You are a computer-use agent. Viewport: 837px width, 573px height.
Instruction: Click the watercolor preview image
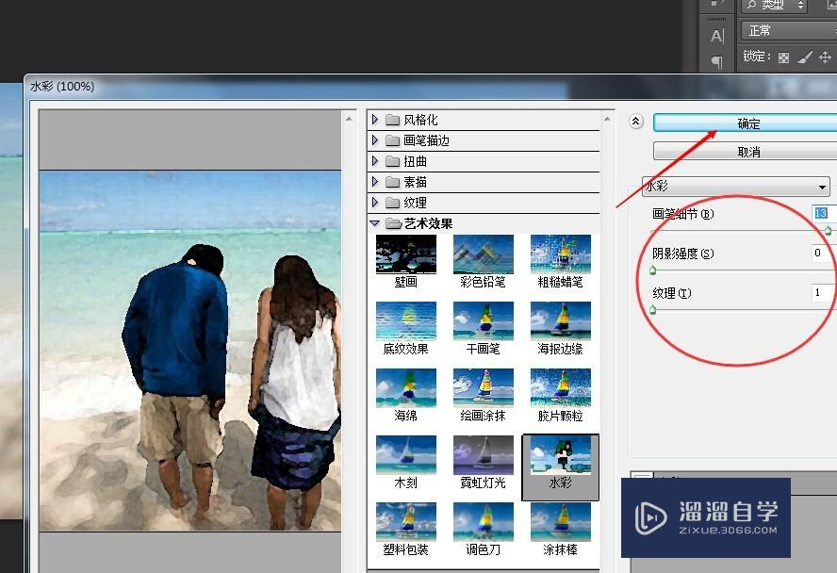[190, 351]
